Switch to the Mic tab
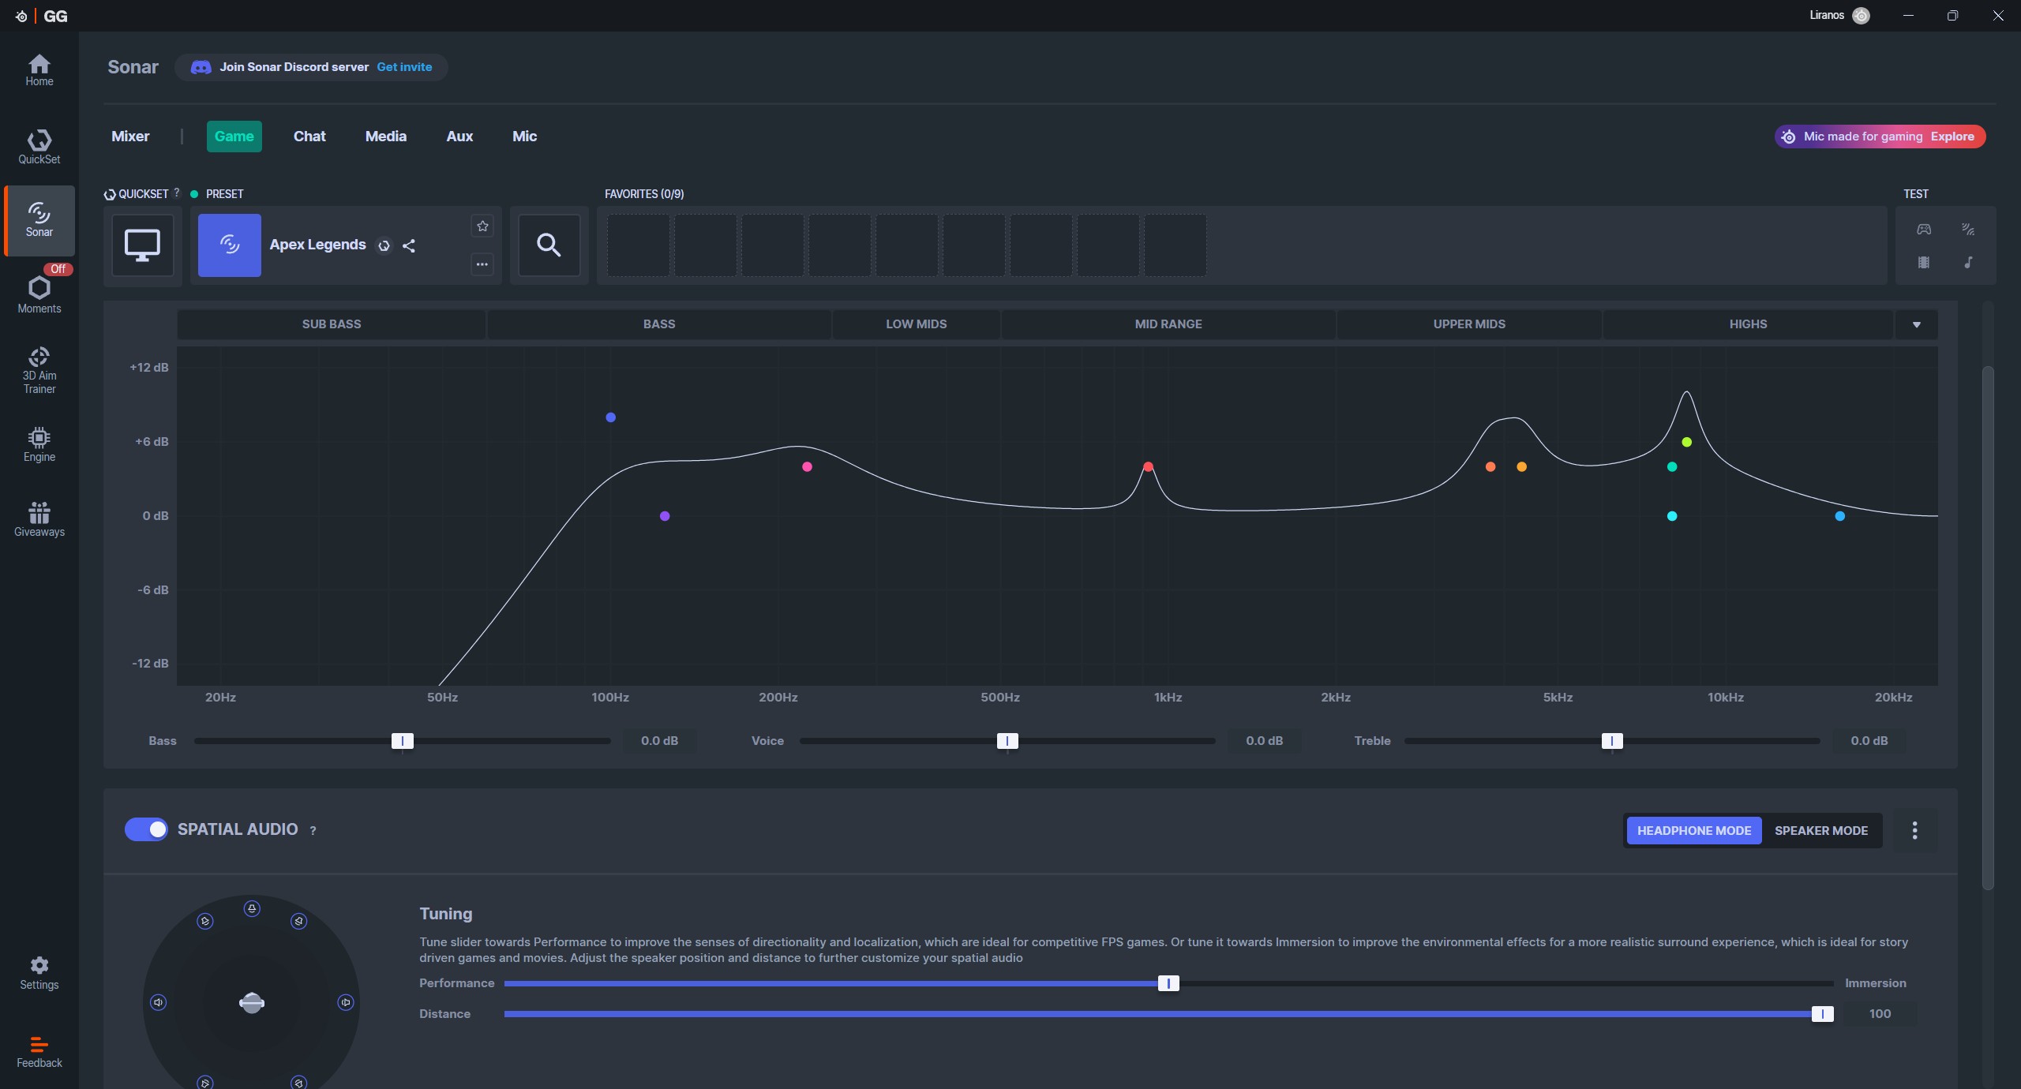Viewport: 2021px width, 1089px height. pos(524,137)
